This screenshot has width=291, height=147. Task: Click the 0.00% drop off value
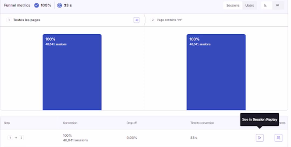click(x=132, y=138)
